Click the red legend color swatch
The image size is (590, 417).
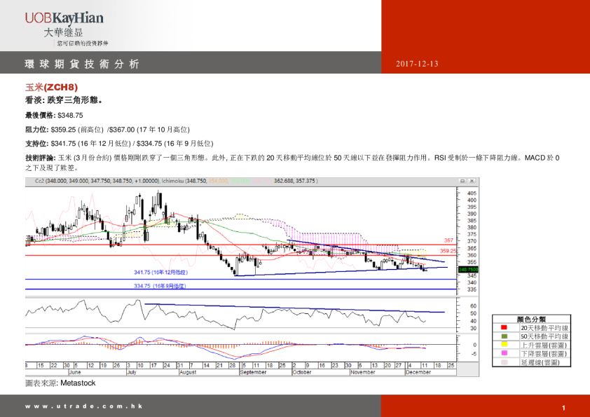click(x=503, y=327)
